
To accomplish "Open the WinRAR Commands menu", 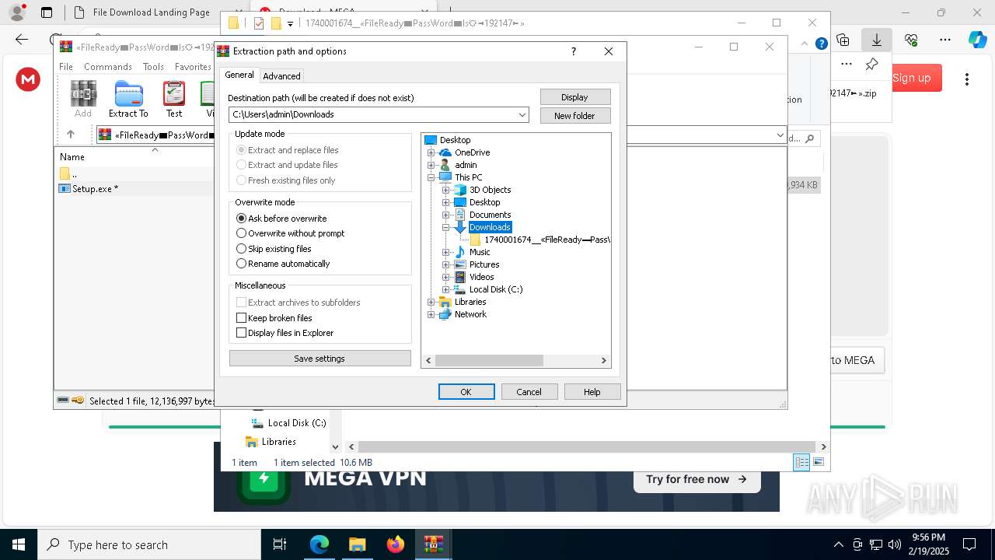I will click(108, 67).
